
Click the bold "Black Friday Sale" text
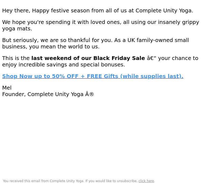click(119, 58)
